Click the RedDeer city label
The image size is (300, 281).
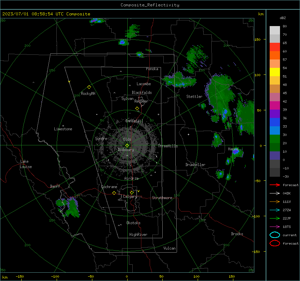point(141,101)
